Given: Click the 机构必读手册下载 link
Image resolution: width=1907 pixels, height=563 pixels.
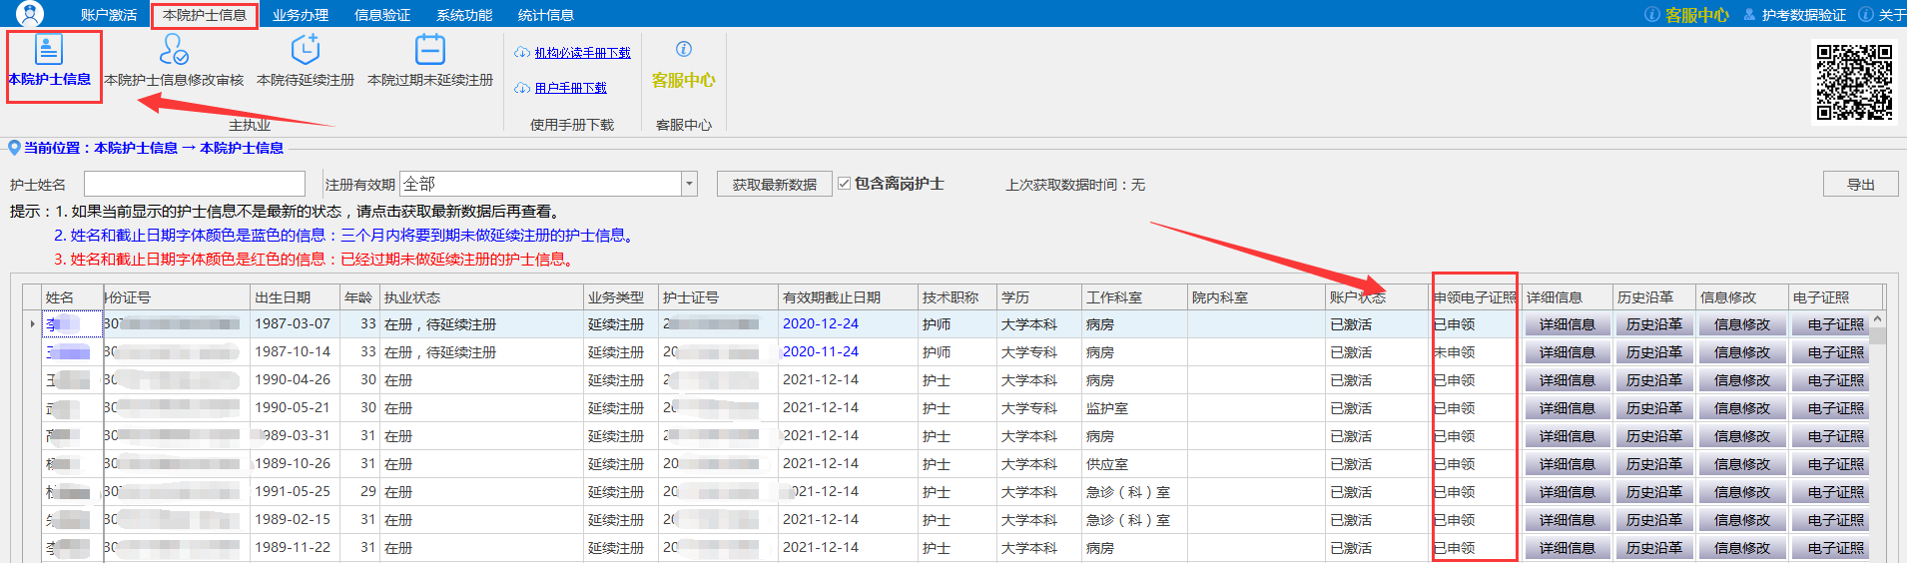Looking at the screenshot, I should tap(582, 53).
